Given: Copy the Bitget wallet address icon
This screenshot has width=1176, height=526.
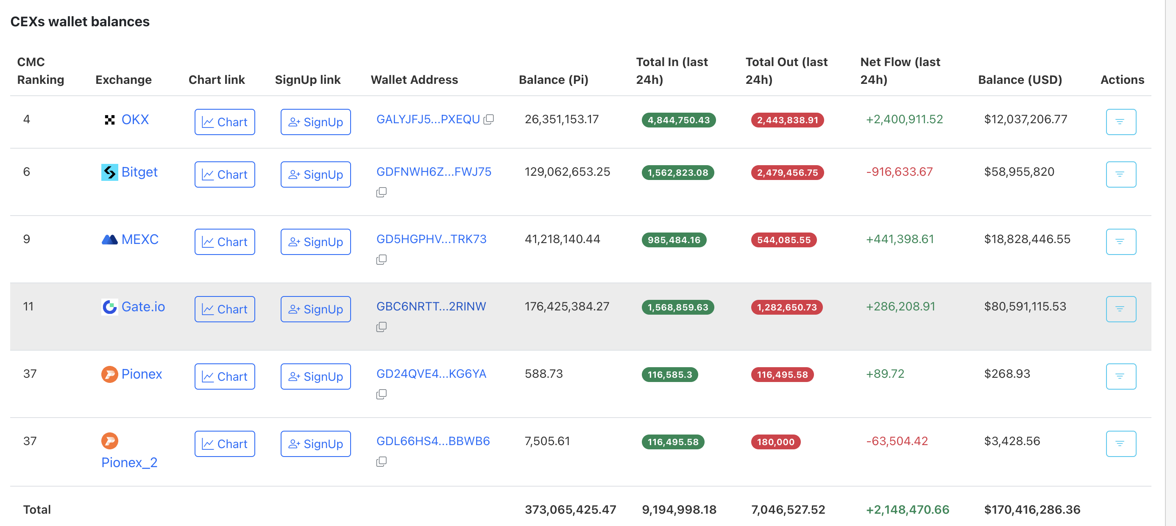Looking at the screenshot, I should click(x=381, y=192).
